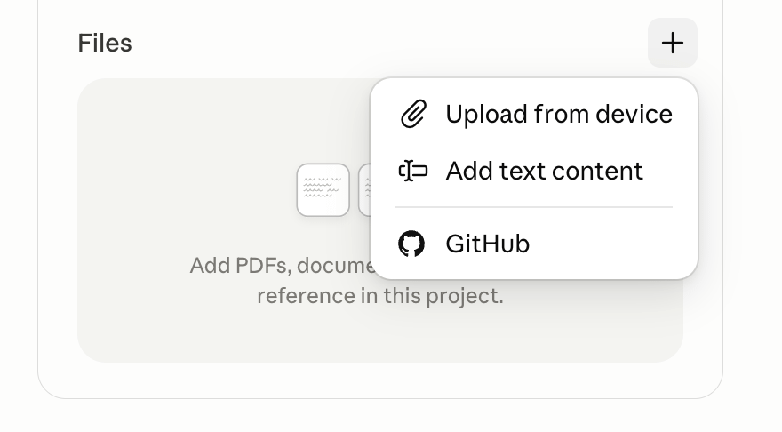Click the partially hidden second document thumbnail

click(364, 190)
